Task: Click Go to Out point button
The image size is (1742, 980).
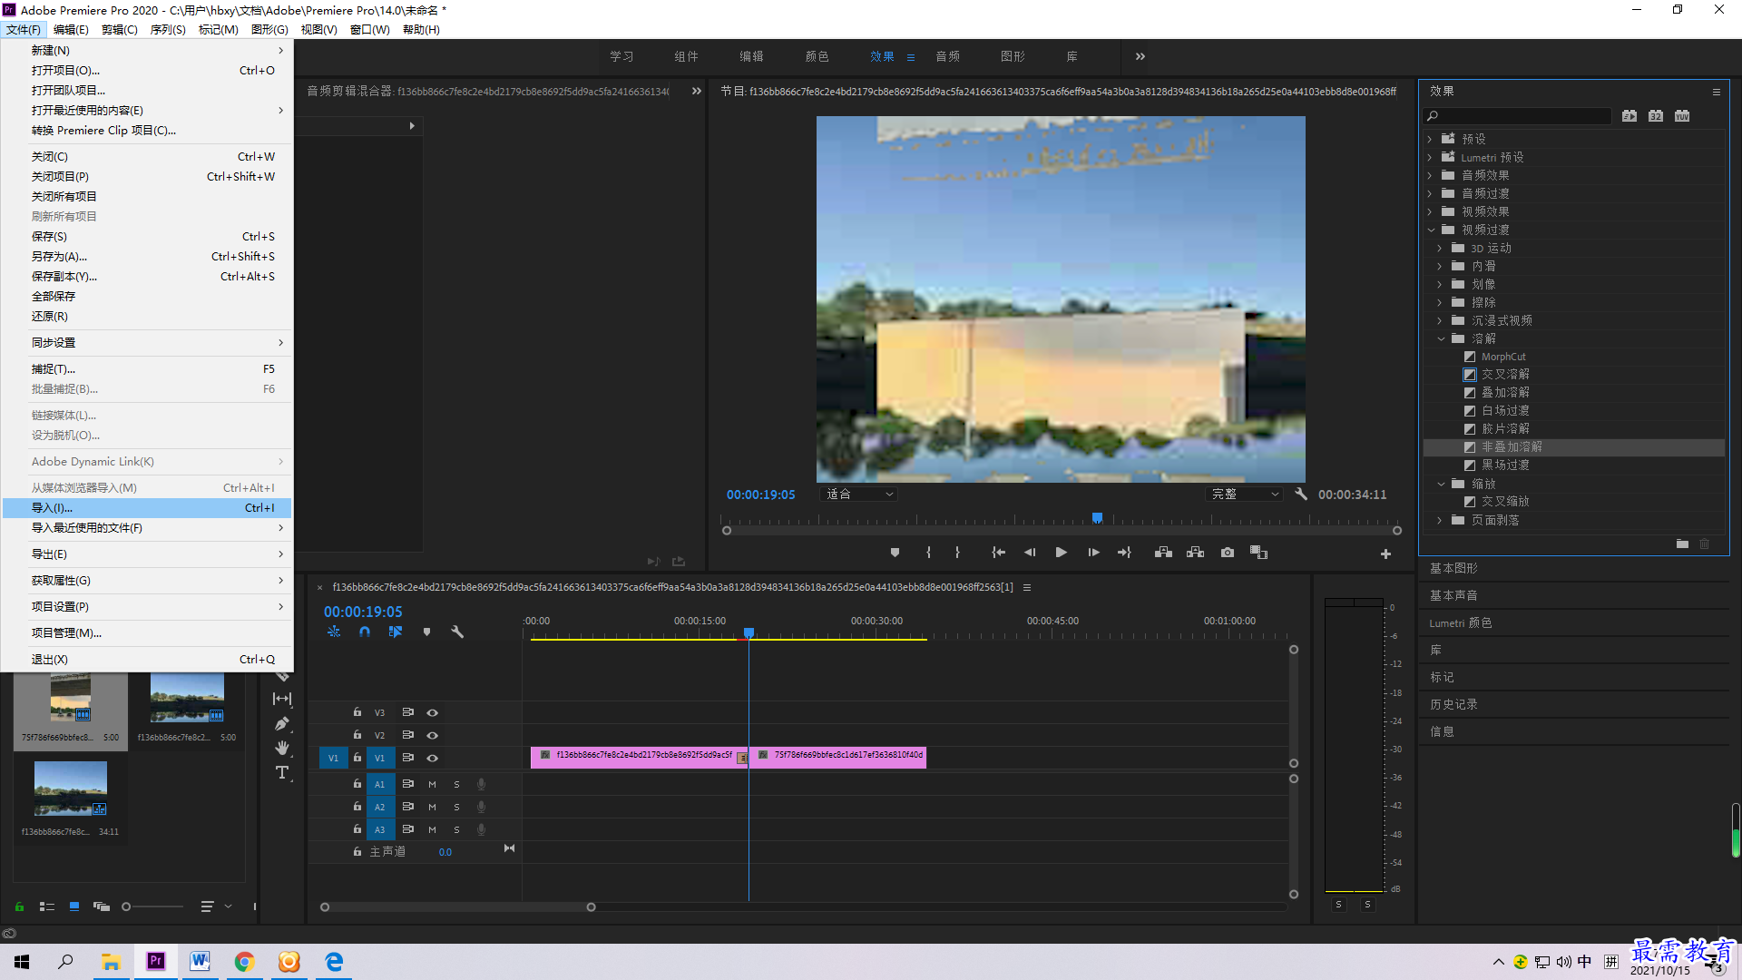Action: point(1124,553)
